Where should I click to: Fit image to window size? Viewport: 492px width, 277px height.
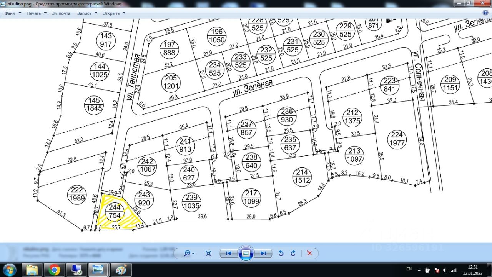tap(208, 253)
